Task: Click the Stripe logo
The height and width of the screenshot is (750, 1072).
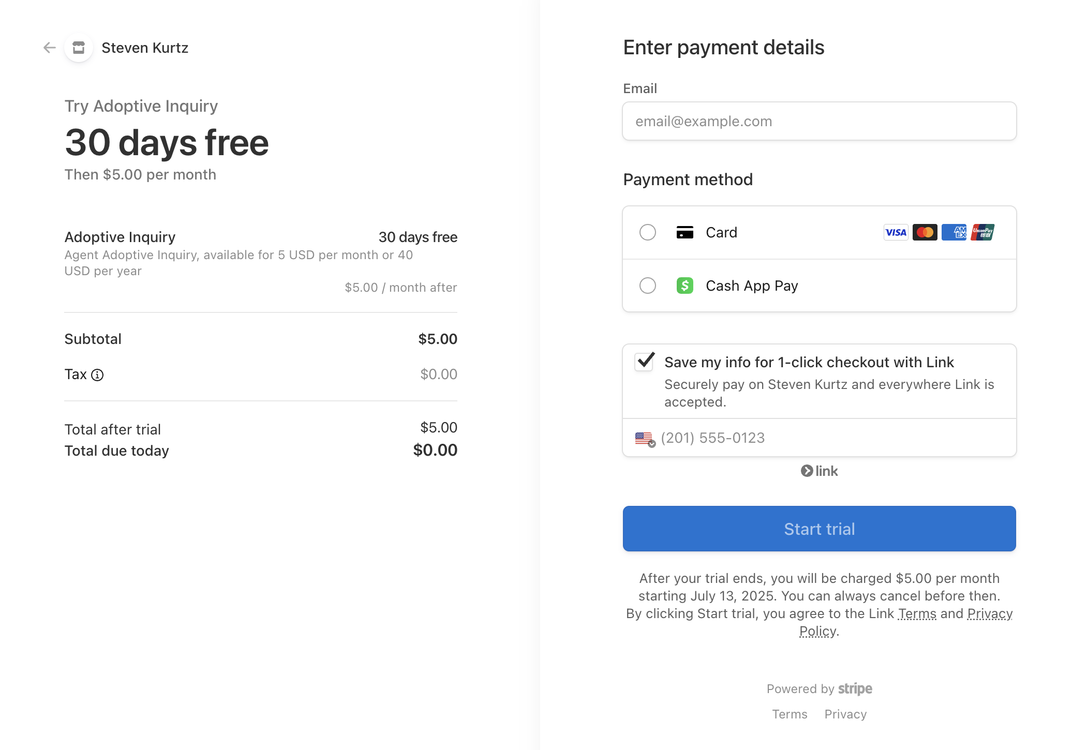Action: tap(854, 688)
